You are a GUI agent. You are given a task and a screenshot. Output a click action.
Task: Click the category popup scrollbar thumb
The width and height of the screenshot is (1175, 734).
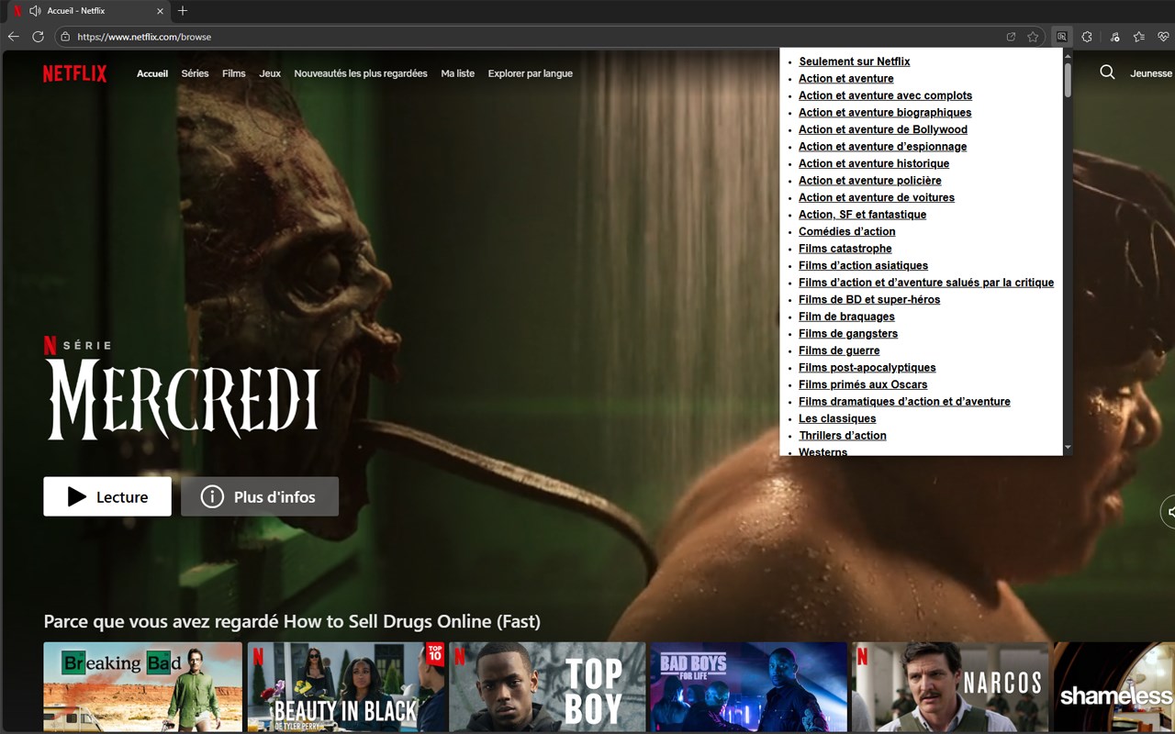pos(1068,80)
